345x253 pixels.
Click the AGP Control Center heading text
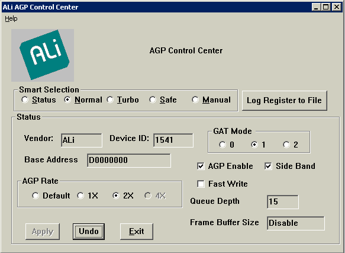point(186,51)
